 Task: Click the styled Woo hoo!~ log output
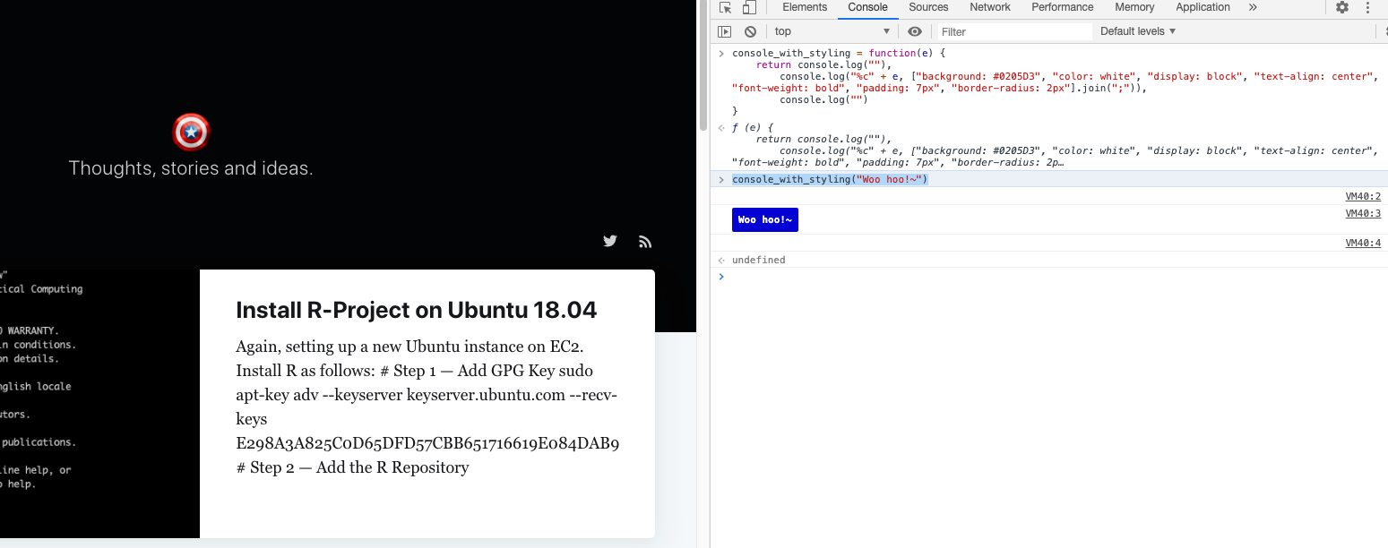(764, 219)
